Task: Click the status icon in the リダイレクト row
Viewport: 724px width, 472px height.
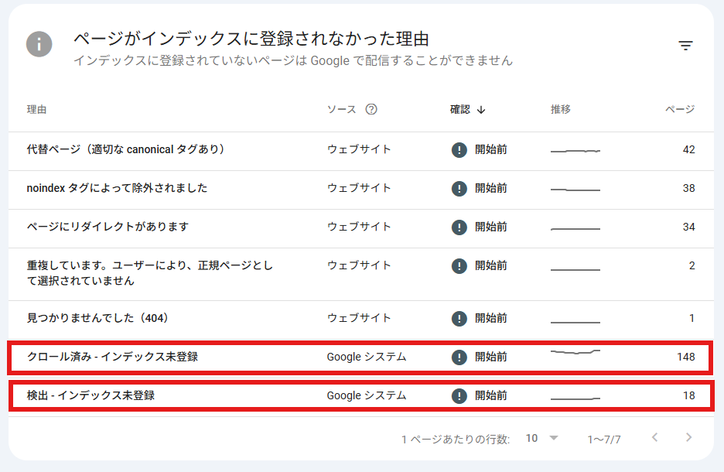Action: tap(459, 227)
